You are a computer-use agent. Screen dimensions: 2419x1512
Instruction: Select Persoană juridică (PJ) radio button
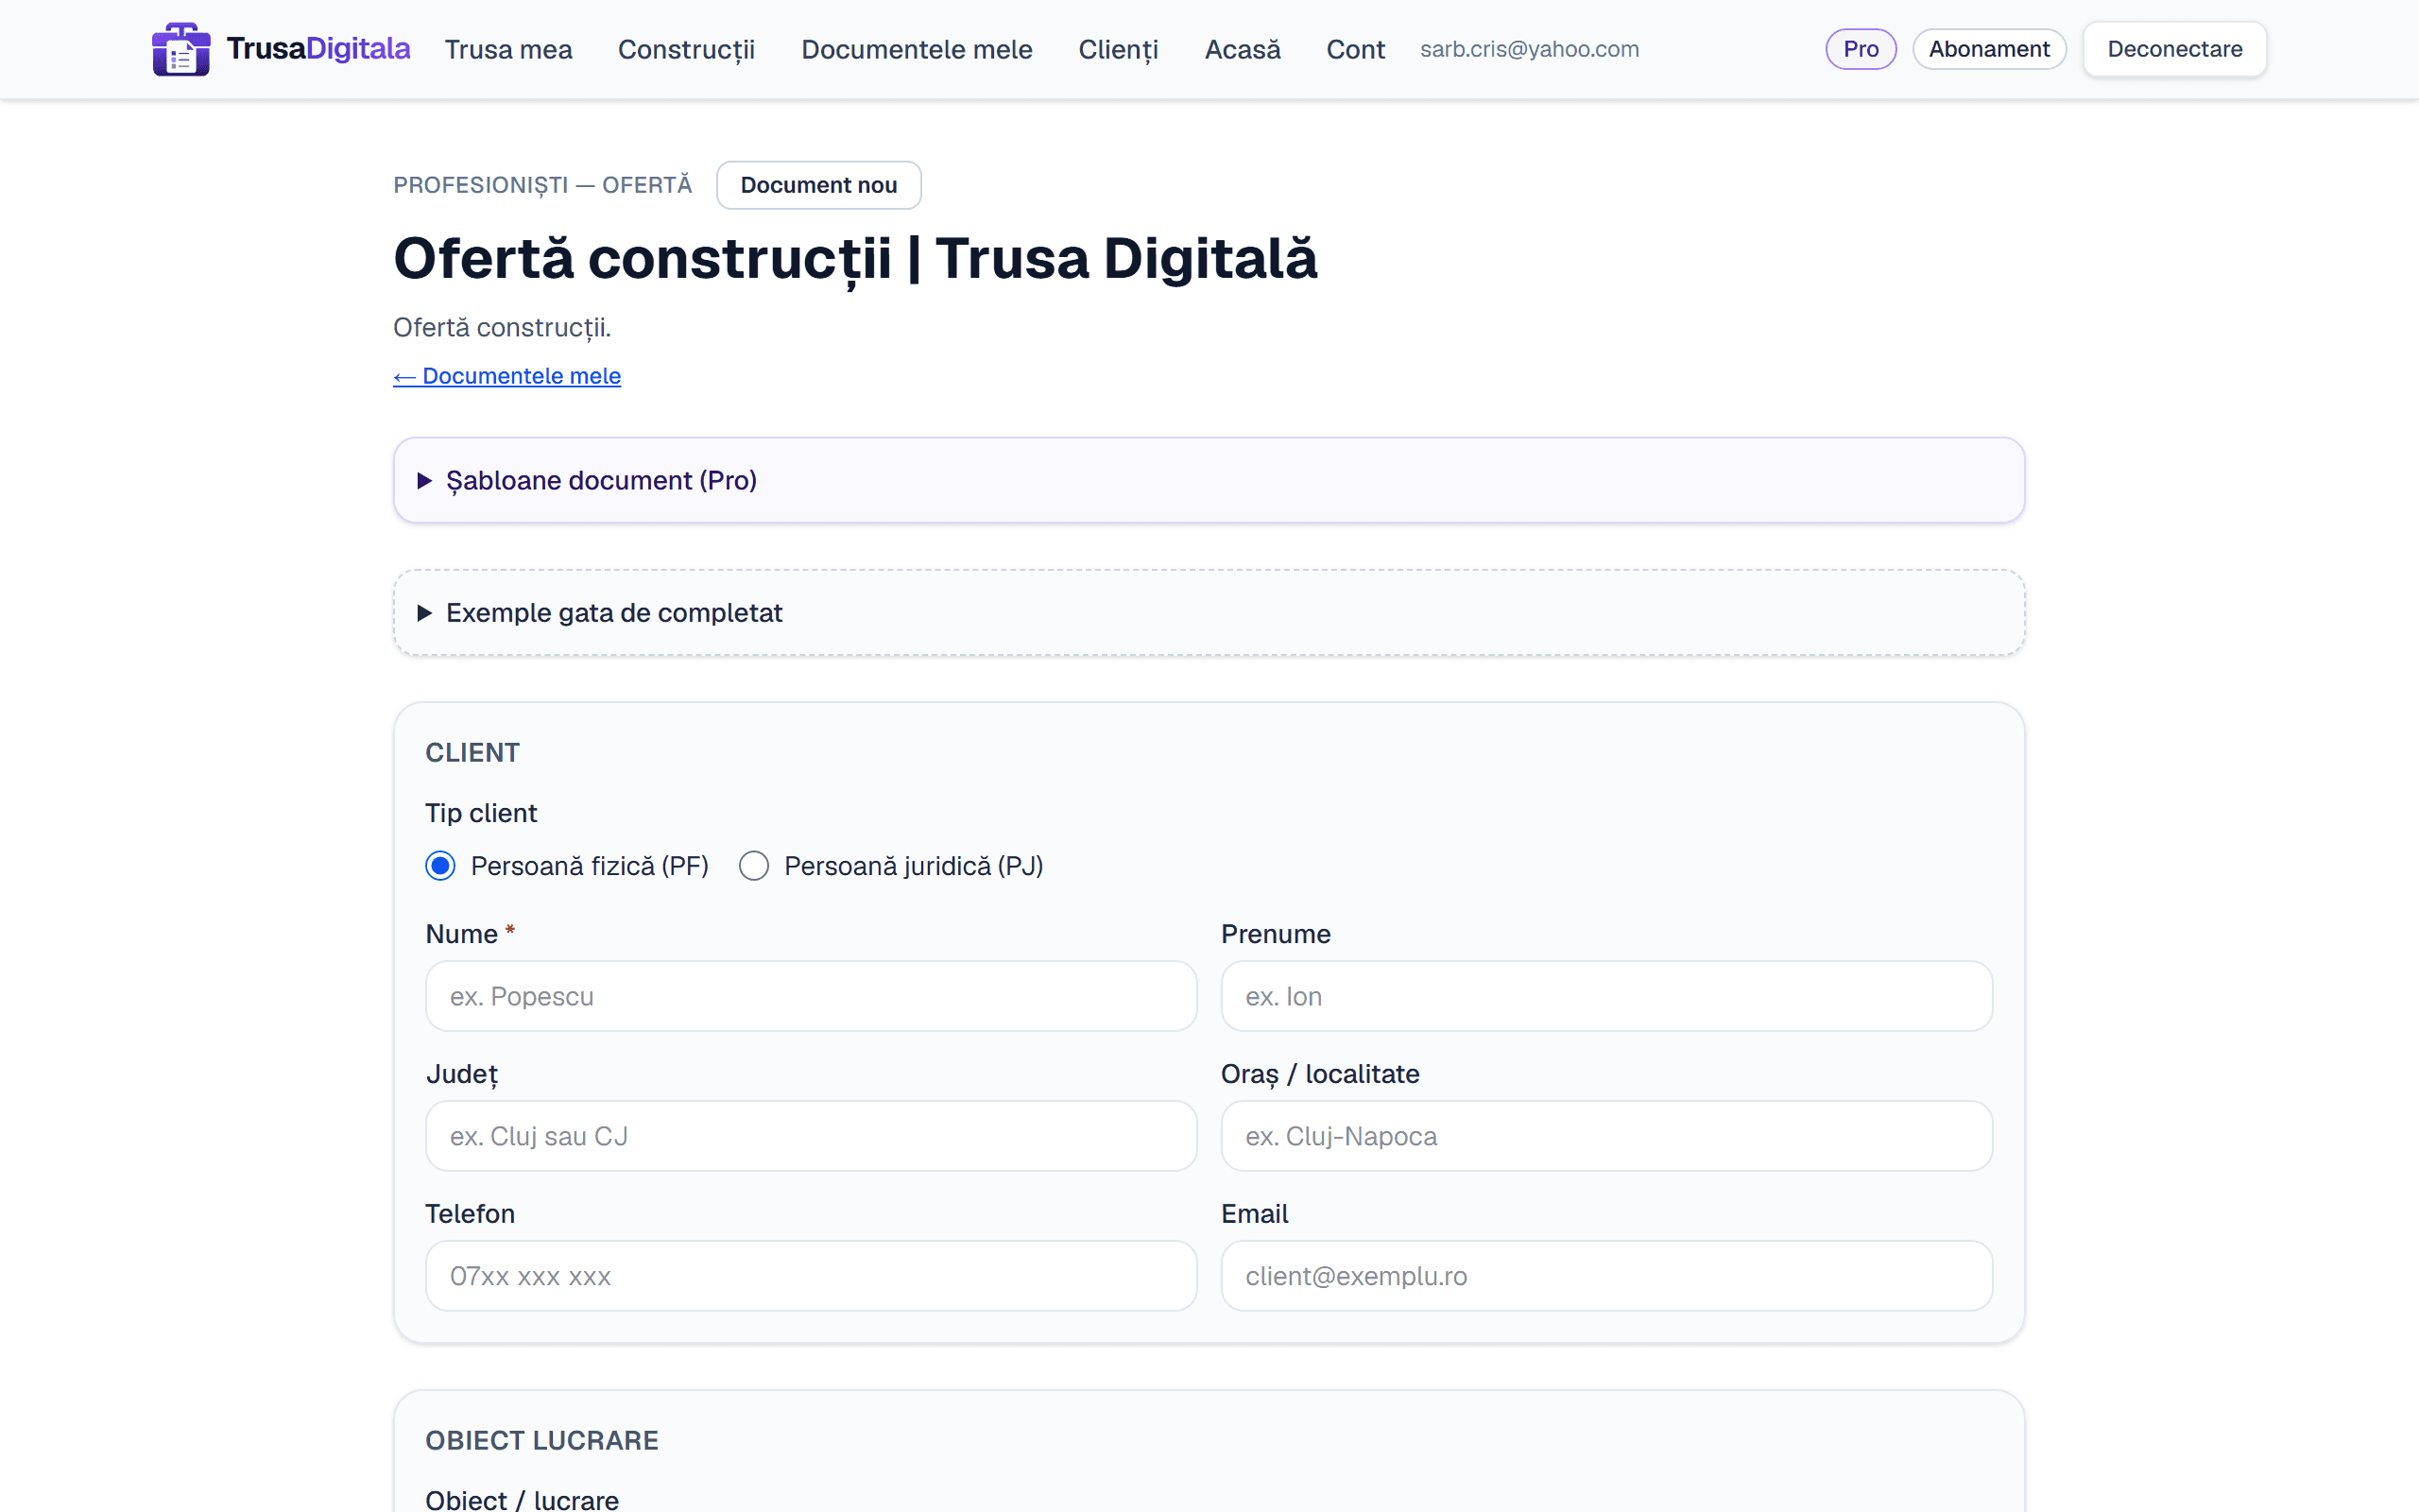point(754,866)
